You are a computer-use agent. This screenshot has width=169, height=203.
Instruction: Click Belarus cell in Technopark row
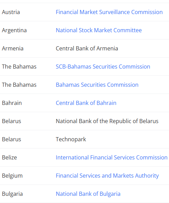(x=12, y=140)
